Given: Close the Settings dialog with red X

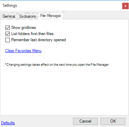Looking at the screenshot, I should point(125,6).
